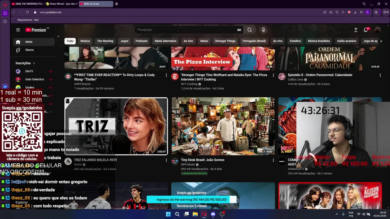Open Opera Aria AI button

pyautogui.click(x=386, y=12)
